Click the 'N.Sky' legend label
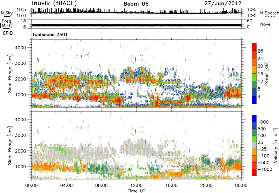 pyautogui.click(x=7, y=13)
